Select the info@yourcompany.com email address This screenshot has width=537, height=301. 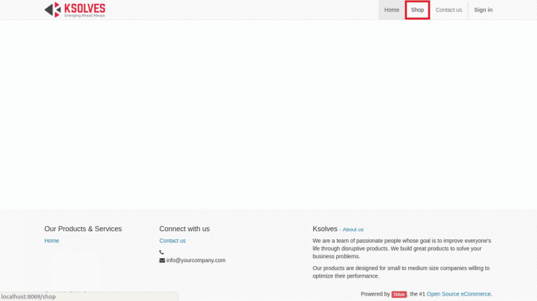(196, 260)
